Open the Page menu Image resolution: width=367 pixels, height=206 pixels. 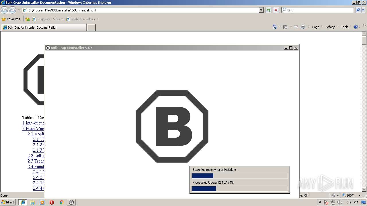coord(317,27)
